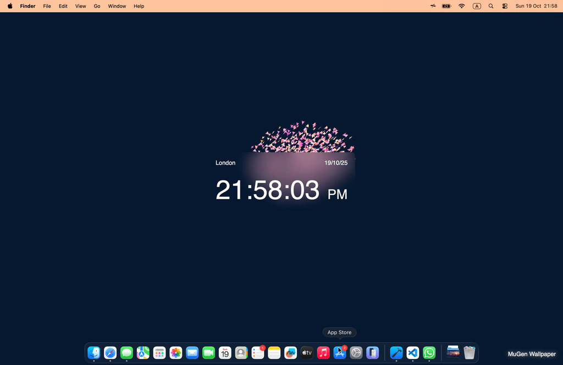The height and width of the screenshot is (365, 563).
Task: Open the Trash in the dock
Action: (x=469, y=352)
